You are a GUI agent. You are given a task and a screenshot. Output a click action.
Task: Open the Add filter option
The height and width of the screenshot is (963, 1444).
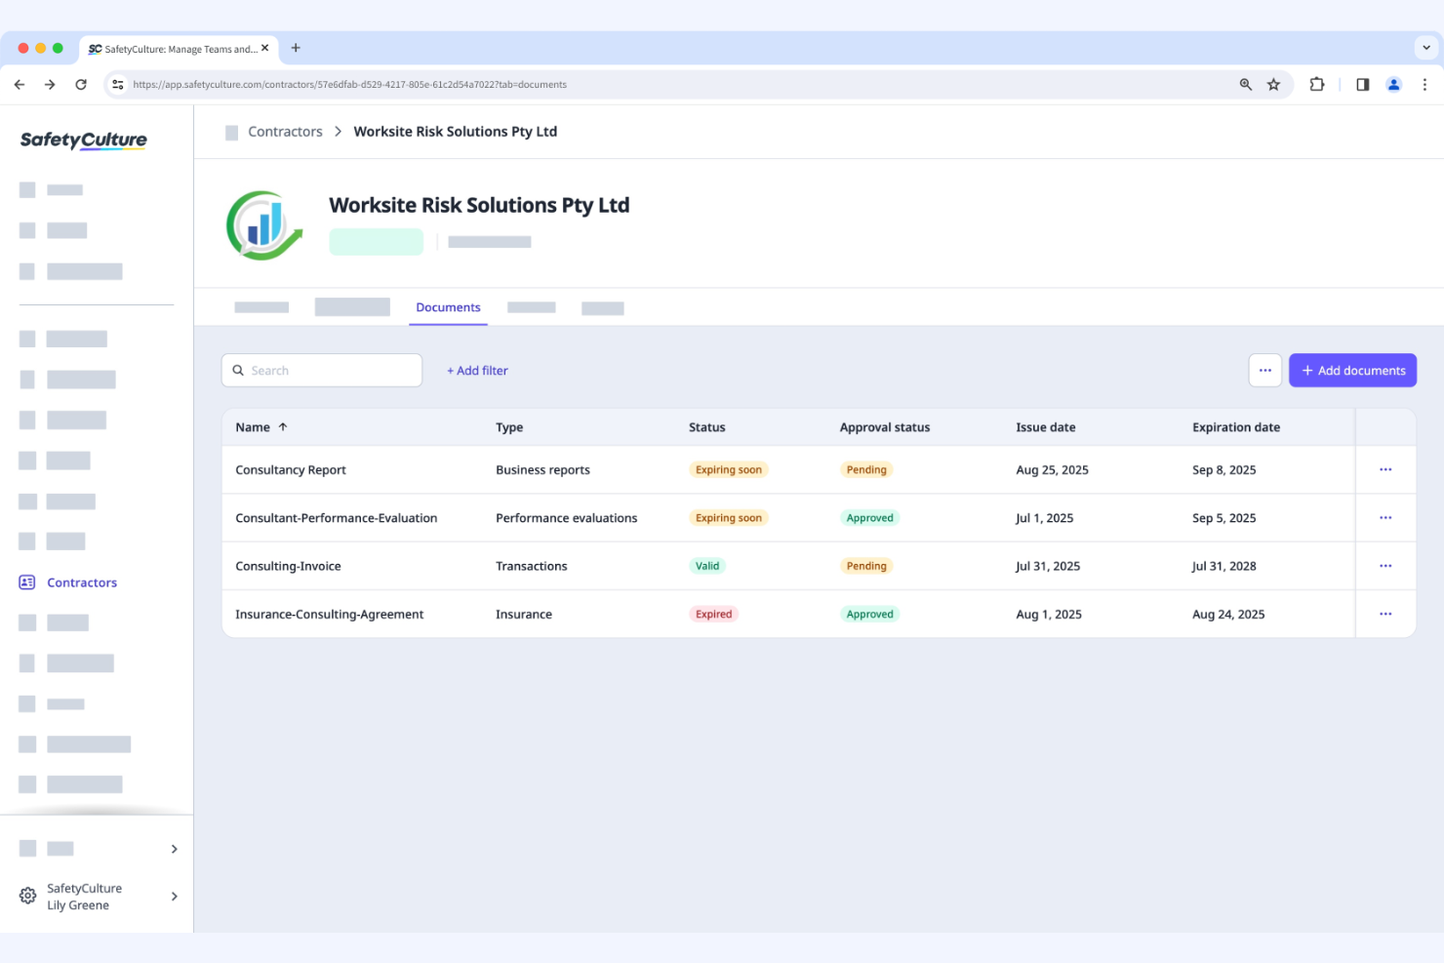pyautogui.click(x=477, y=370)
